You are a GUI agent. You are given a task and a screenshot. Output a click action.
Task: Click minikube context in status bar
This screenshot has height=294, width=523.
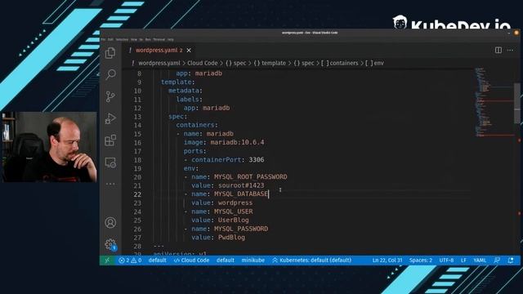[x=253, y=261]
